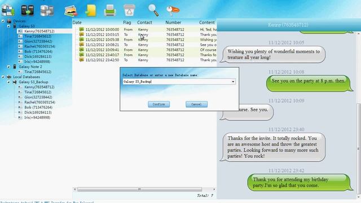Click the horizontal scrollbar thumb of message list
The width and height of the screenshot is (361, 203).
[139, 189]
